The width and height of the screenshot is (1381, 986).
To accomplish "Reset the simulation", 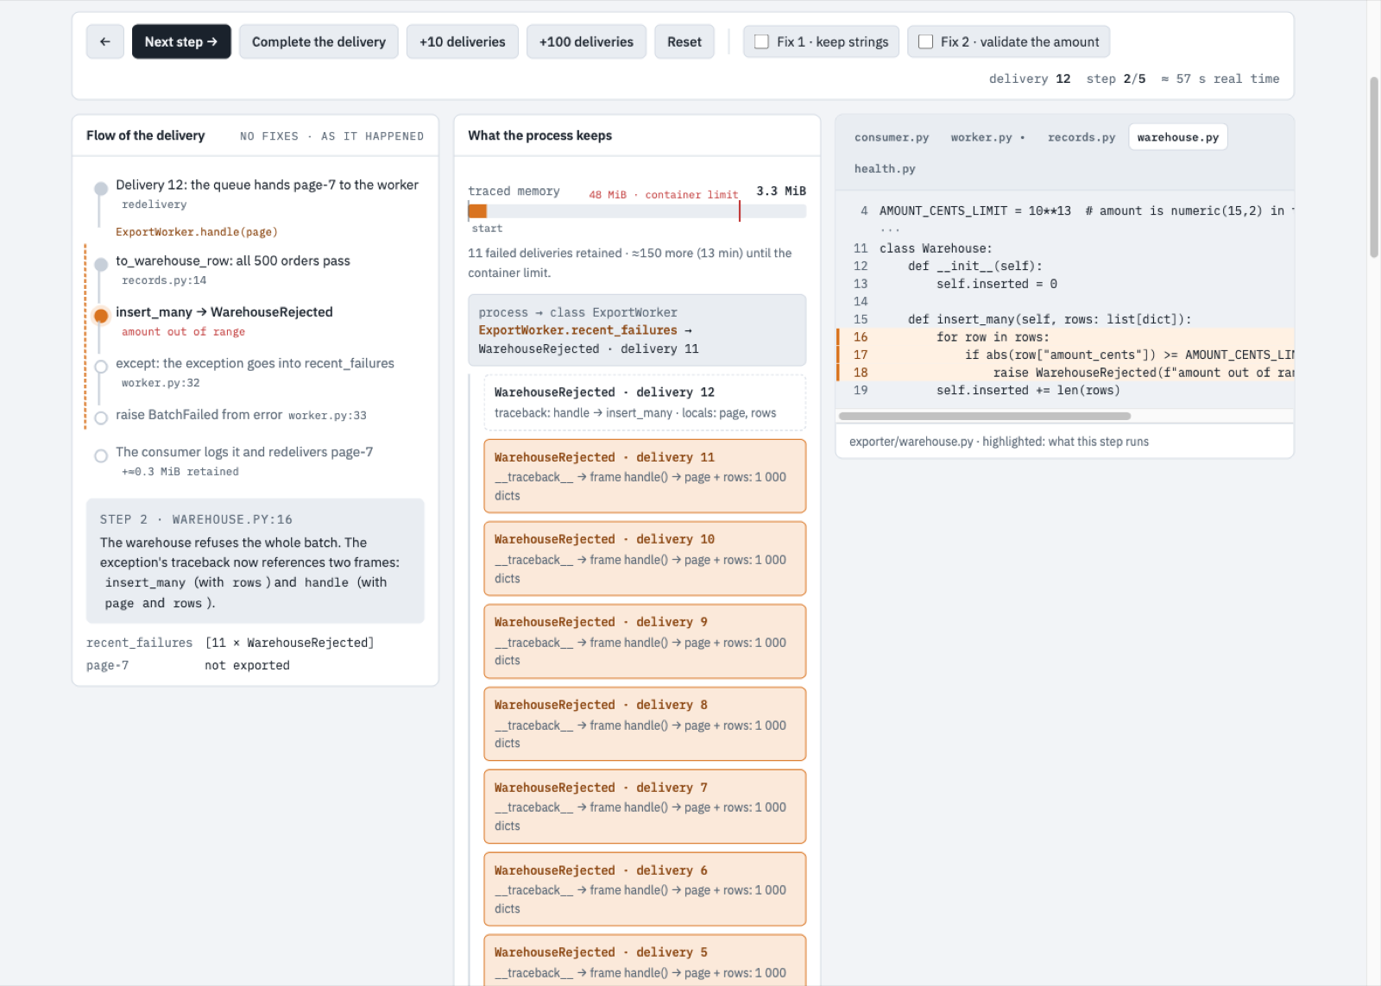I will click(684, 41).
